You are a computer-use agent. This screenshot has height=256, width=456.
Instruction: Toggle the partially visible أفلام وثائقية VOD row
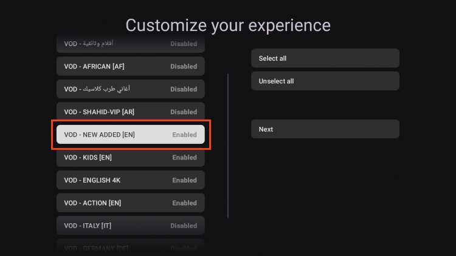click(x=130, y=44)
